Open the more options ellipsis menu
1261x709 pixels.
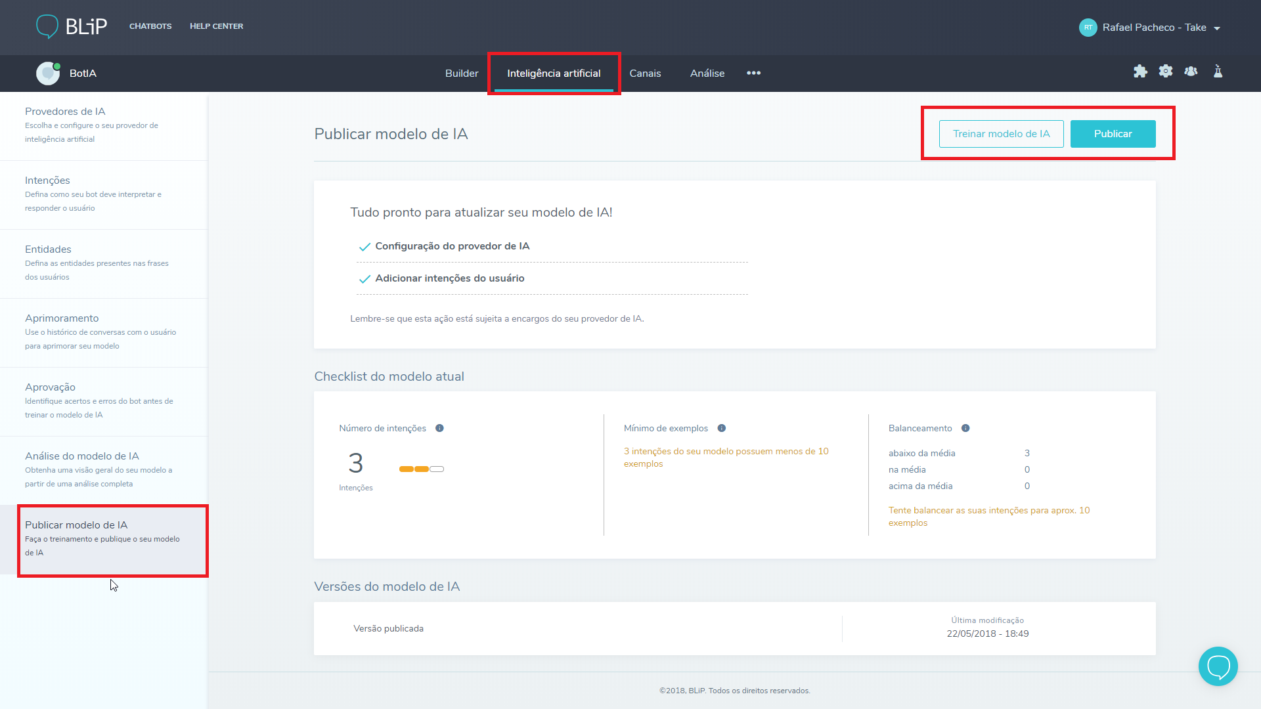[753, 73]
